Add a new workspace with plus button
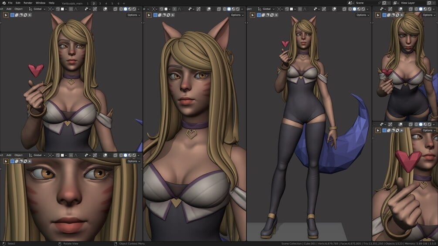This screenshot has height=246, width=438. 124,3
